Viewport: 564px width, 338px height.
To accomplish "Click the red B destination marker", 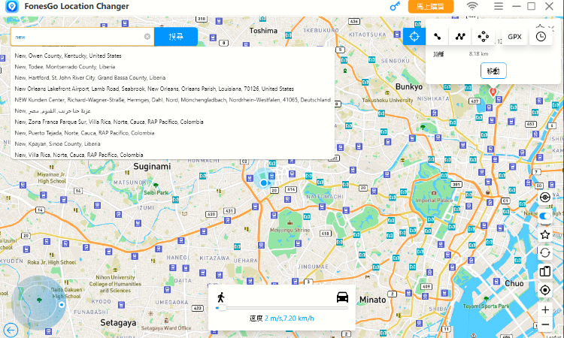I will click(493, 92).
